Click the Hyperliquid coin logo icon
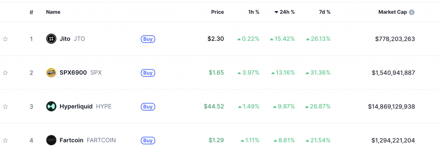The height and width of the screenshot is (156, 440). pyautogui.click(x=51, y=107)
